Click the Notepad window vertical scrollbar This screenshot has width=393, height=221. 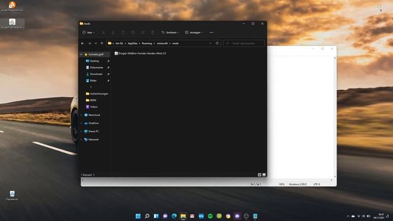coord(335,117)
